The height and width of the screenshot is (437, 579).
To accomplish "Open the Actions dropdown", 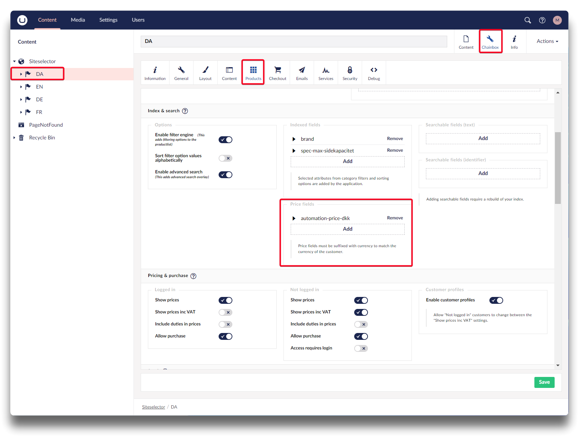I will point(547,41).
